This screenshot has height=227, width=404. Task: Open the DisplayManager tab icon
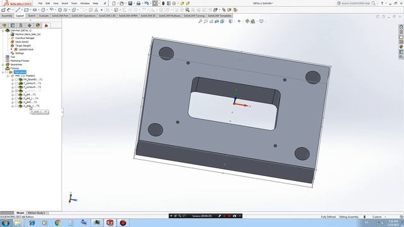(x=38, y=25)
